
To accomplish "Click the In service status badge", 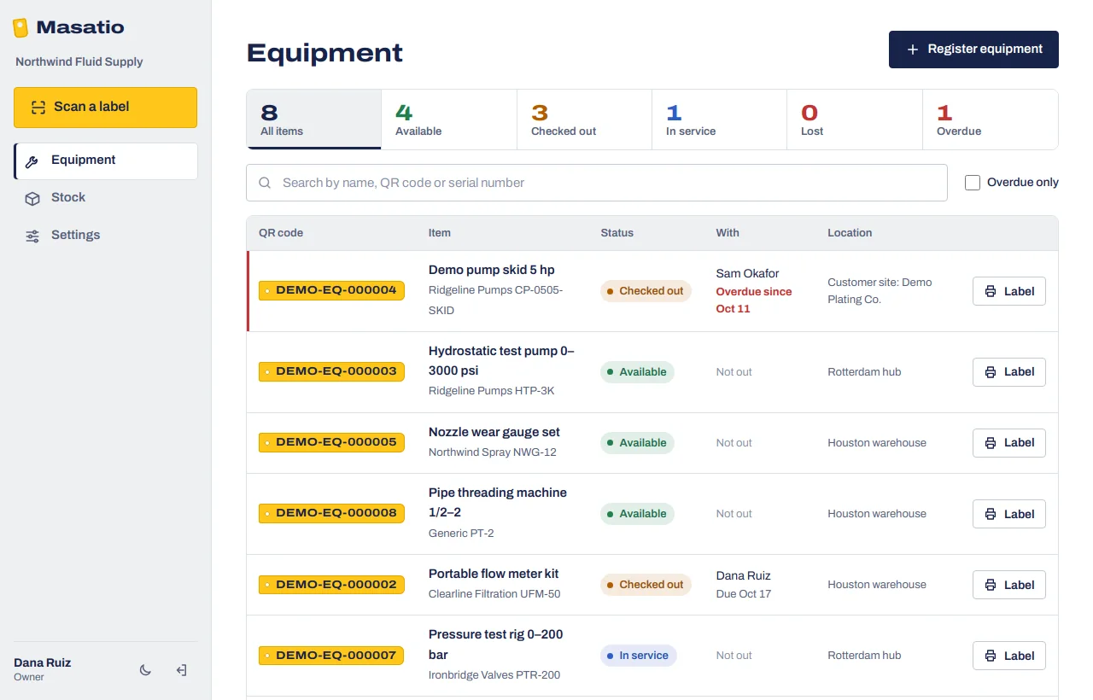I will pyautogui.click(x=639, y=656).
